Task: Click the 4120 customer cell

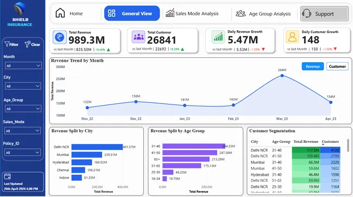Action: pyautogui.click(x=330, y=150)
